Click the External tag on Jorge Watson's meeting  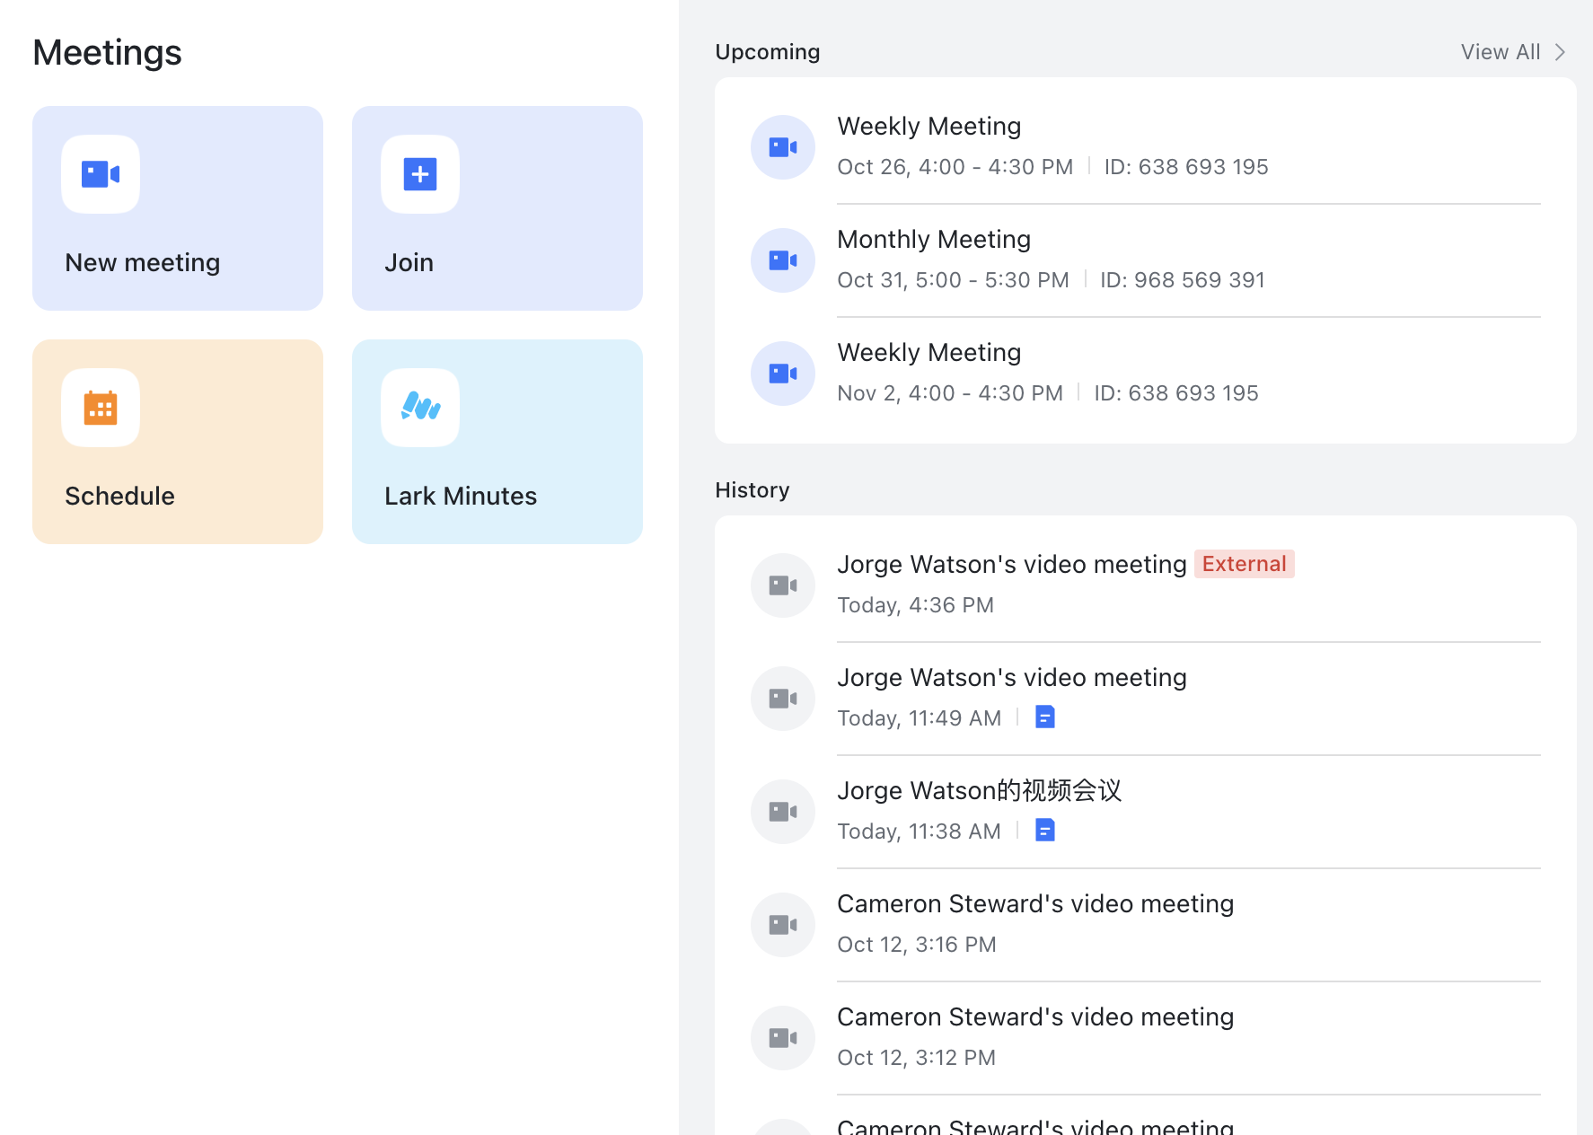coord(1244,563)
